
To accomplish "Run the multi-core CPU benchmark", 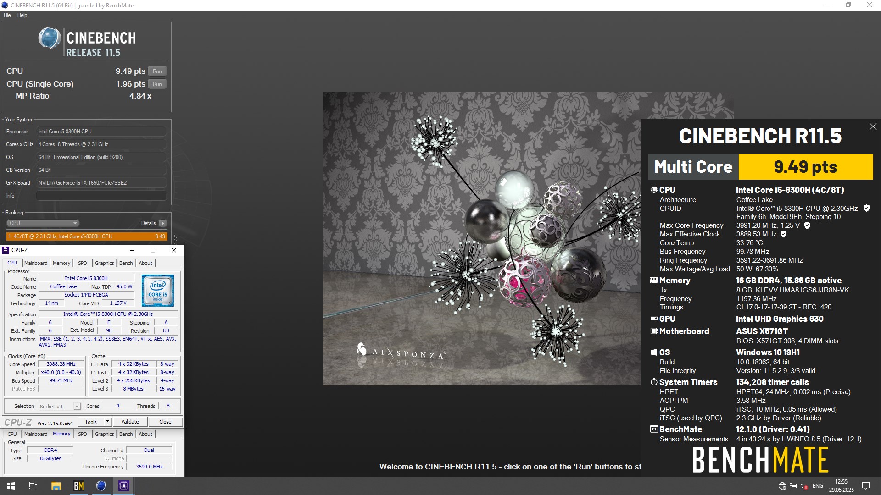I will click(157, 71).
